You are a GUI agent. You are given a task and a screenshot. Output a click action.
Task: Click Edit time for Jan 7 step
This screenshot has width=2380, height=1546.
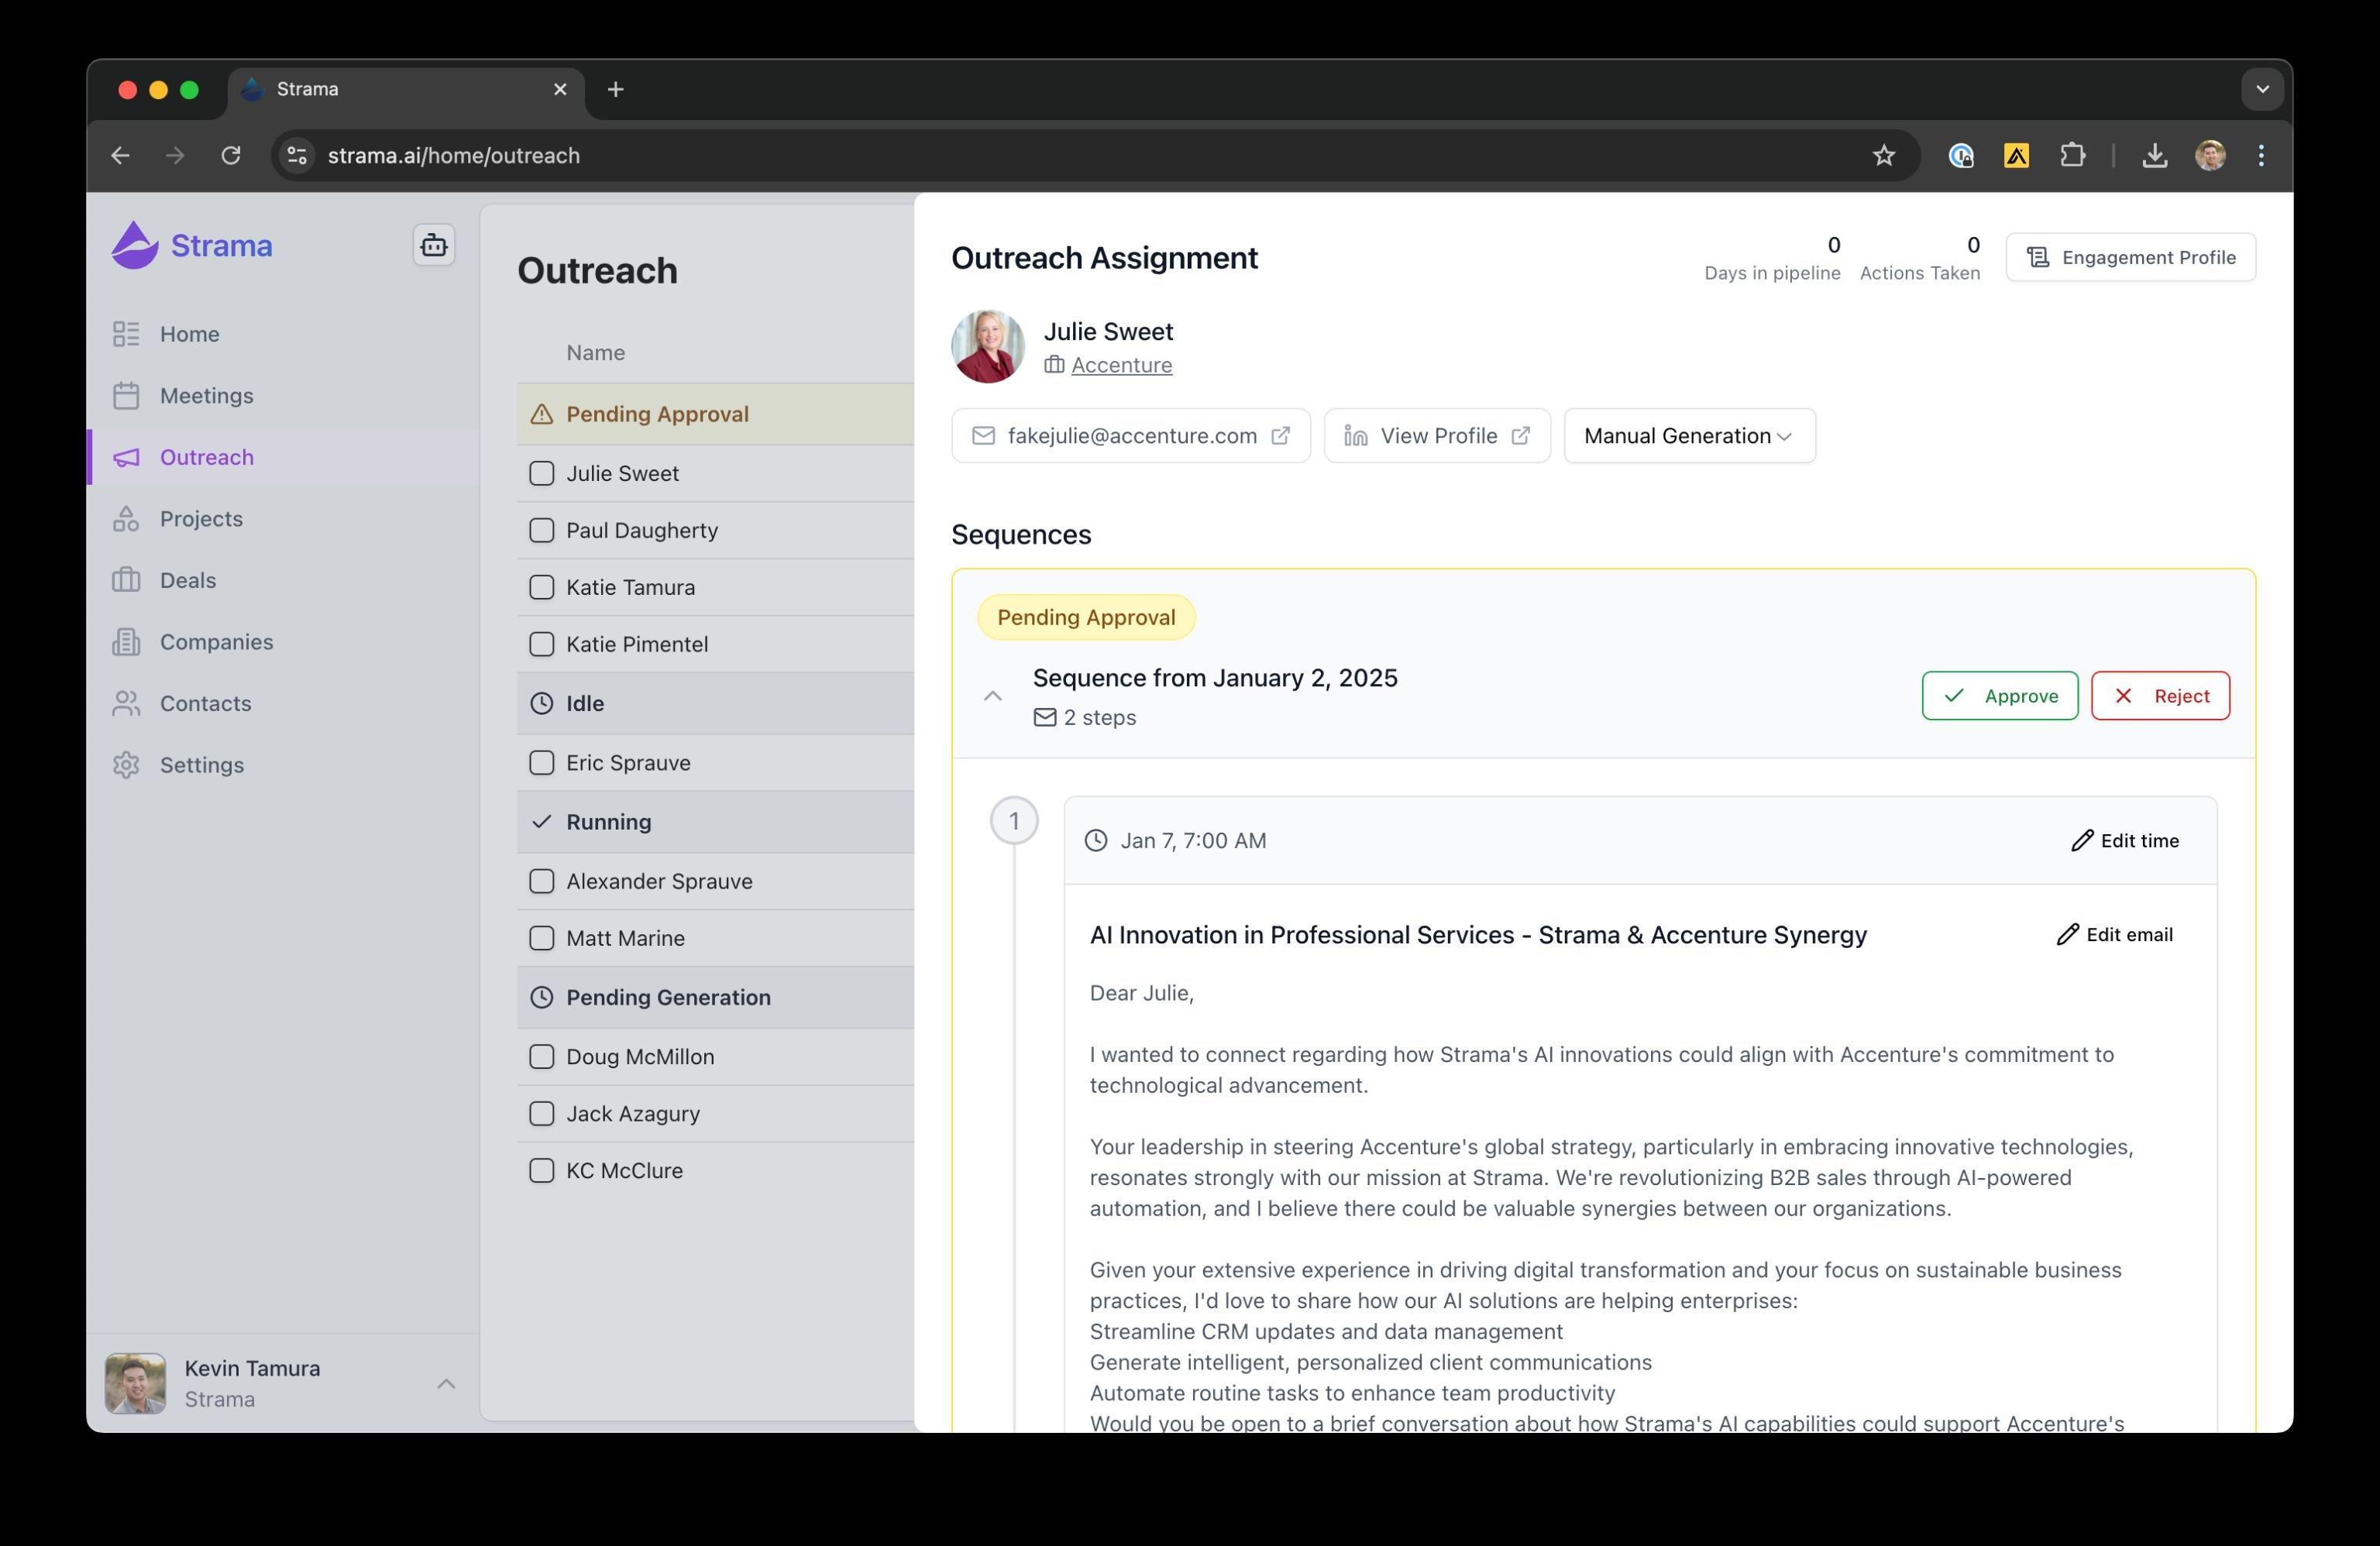pos(2125,841)
